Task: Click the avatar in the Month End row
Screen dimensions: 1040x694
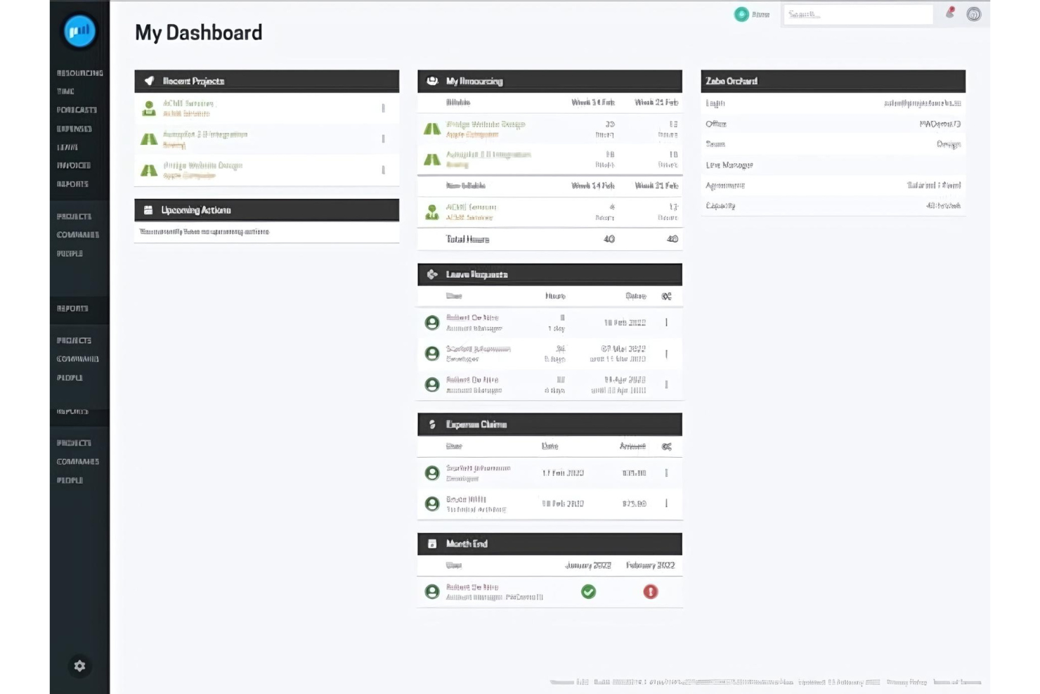Action: tap(432, 592)
